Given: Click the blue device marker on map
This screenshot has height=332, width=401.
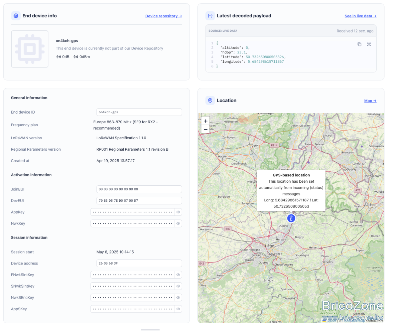Looking at the screenshot, I should (x=291, y=218).
